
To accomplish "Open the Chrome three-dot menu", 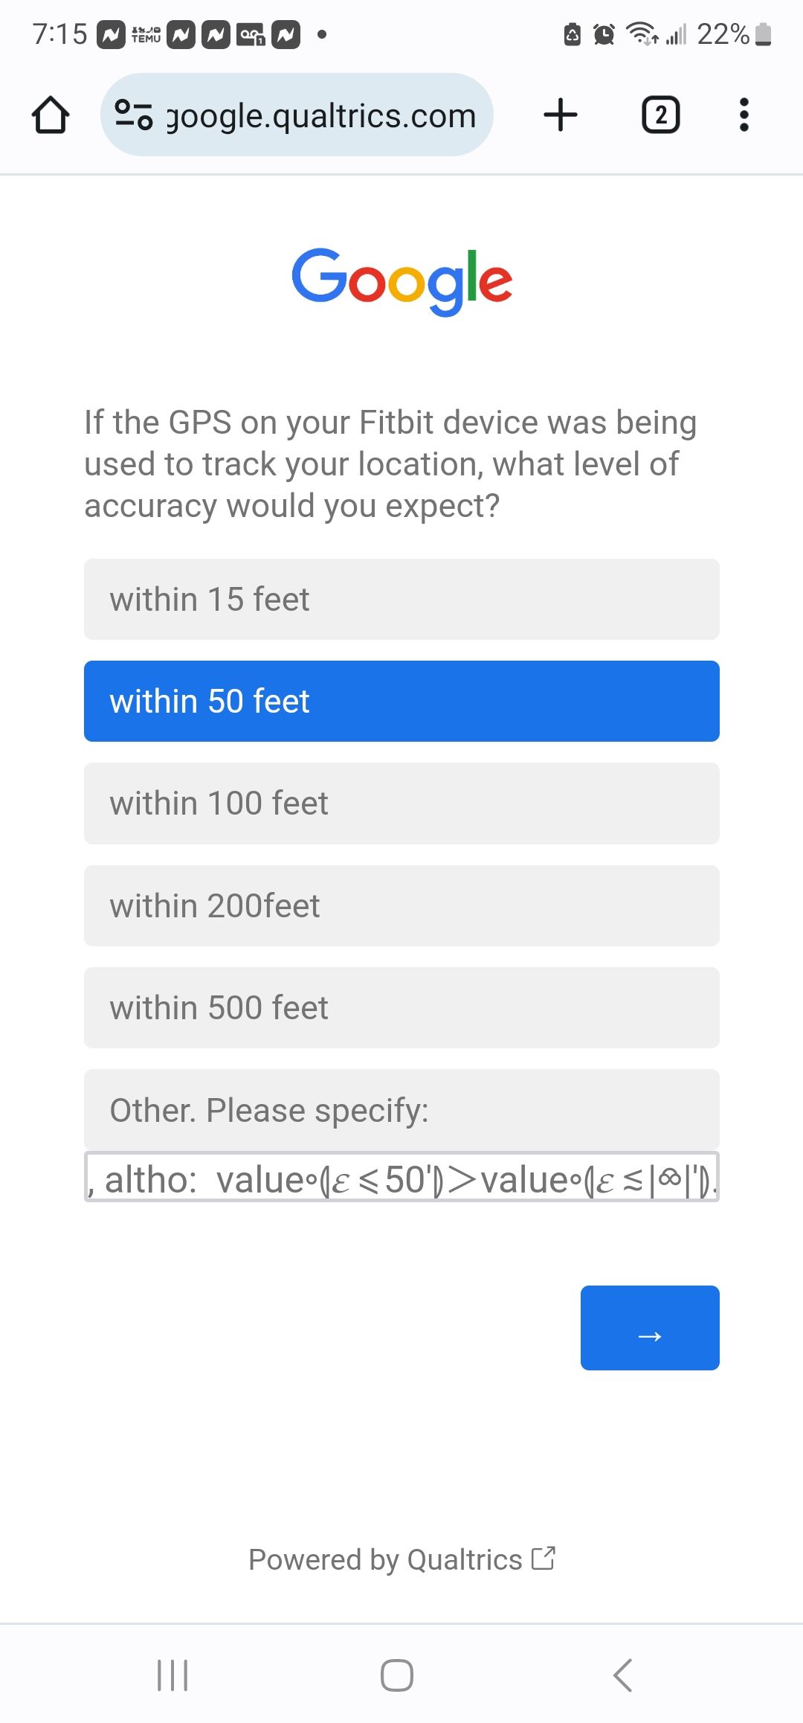I will coord(744,115).
